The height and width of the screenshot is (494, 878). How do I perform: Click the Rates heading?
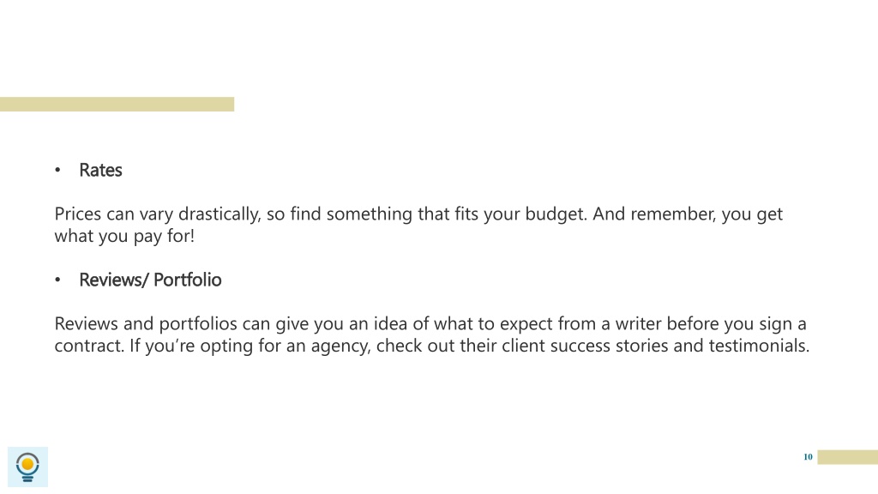(x=100, y=171)
